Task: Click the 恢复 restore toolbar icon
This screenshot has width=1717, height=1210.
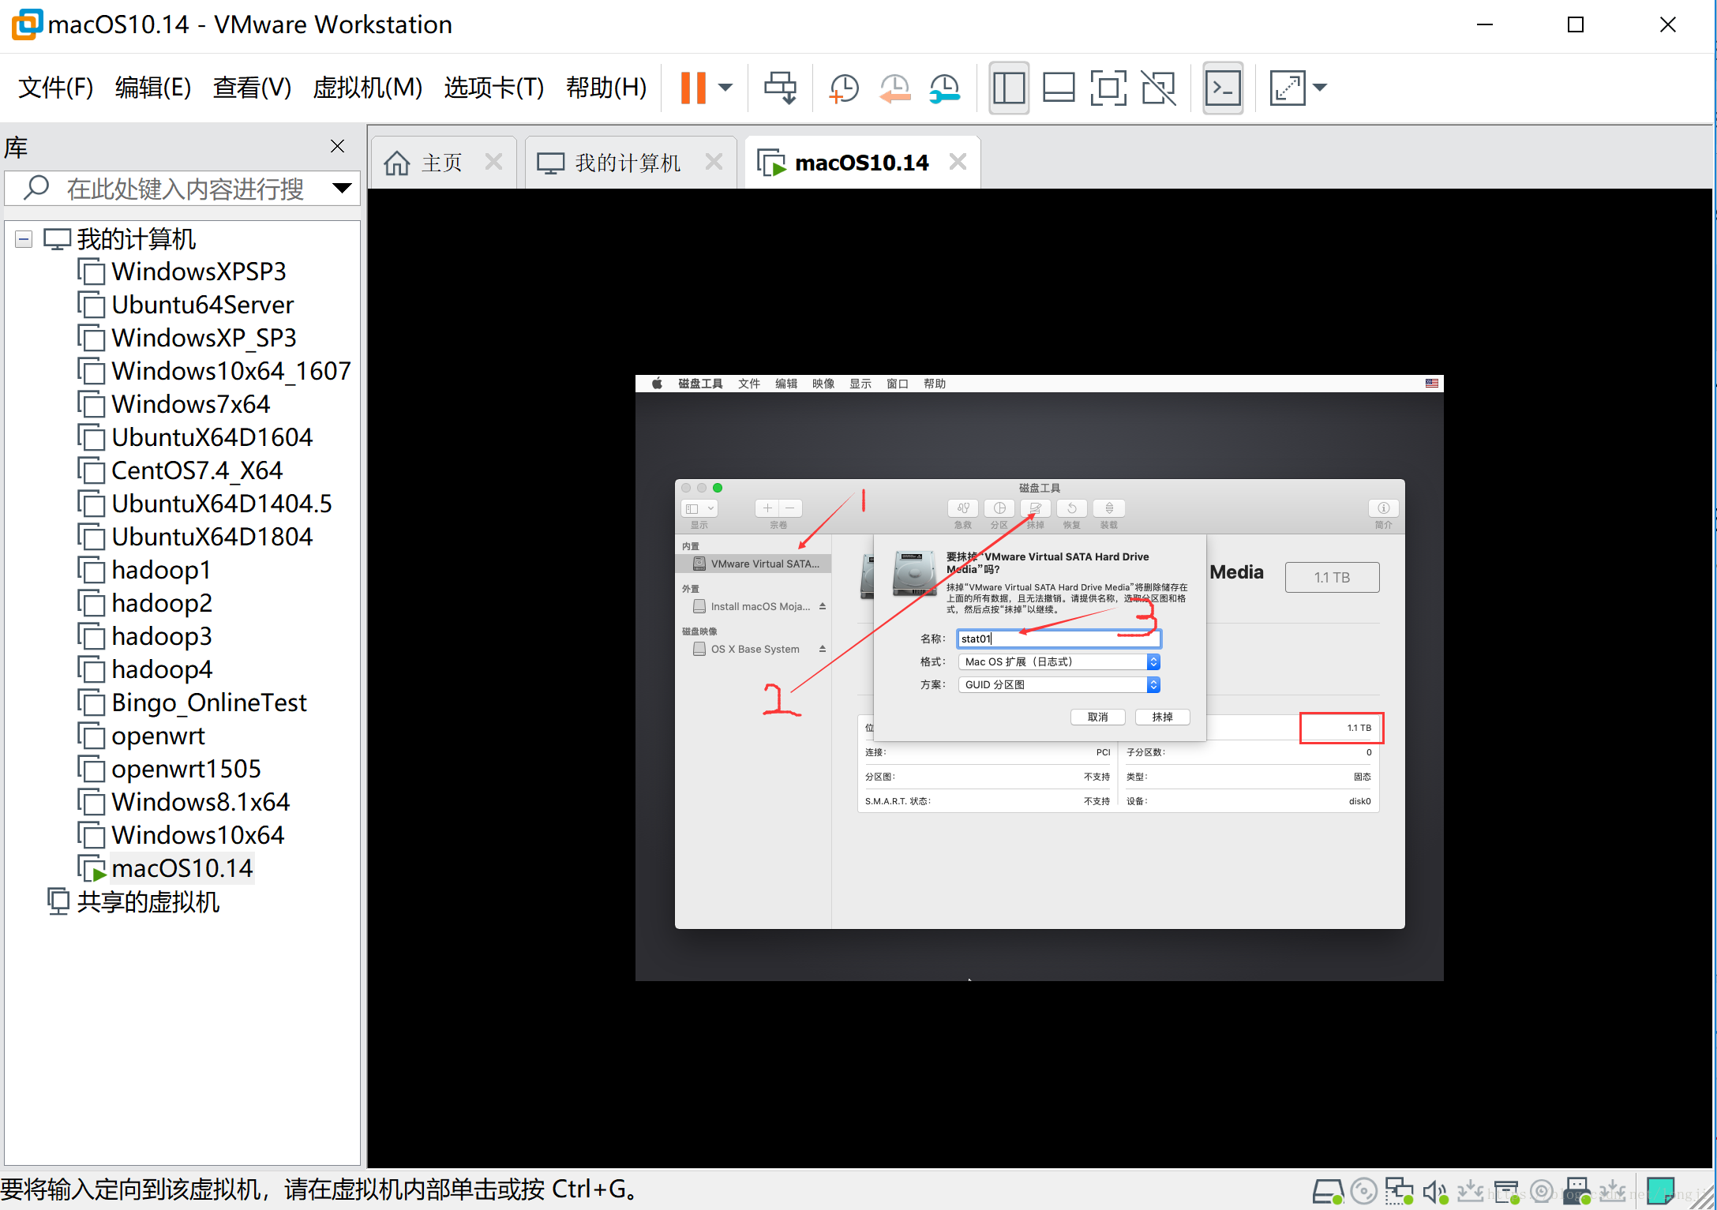Action: (x=1072, y=508)
